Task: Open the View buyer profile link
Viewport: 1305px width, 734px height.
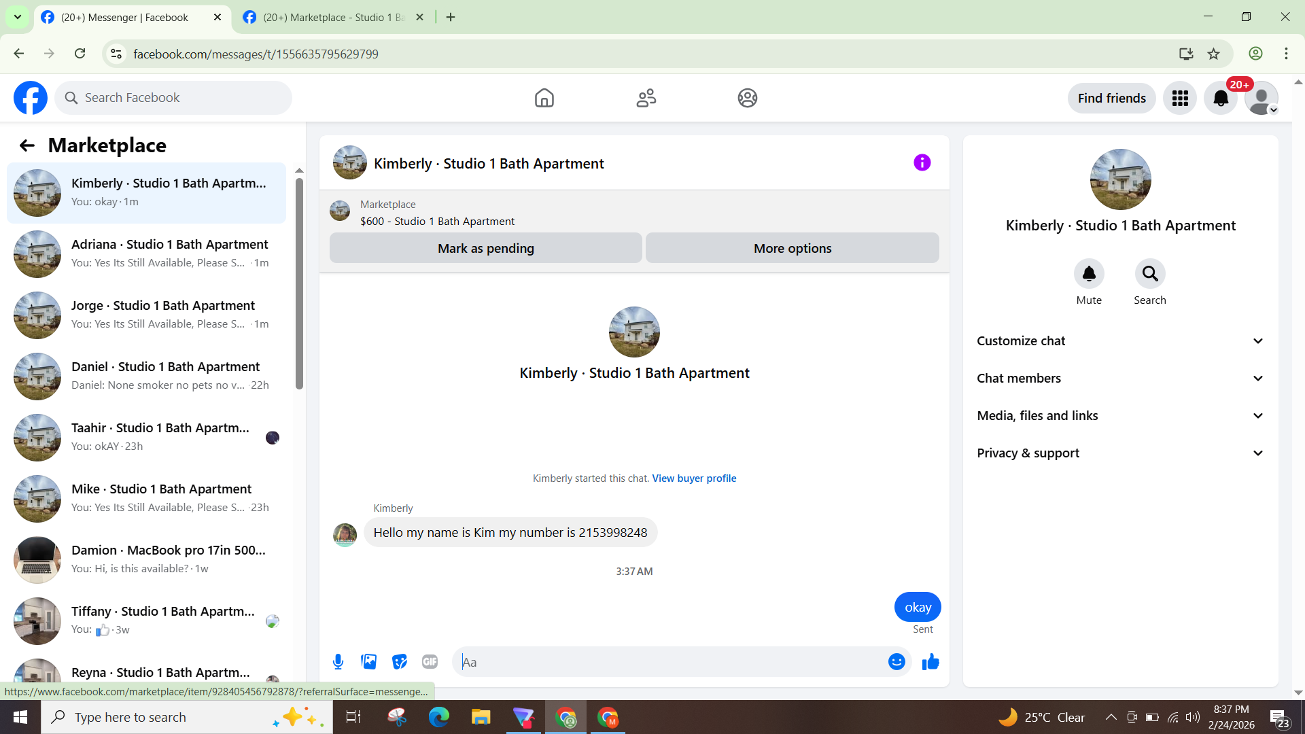Action: 694,478
